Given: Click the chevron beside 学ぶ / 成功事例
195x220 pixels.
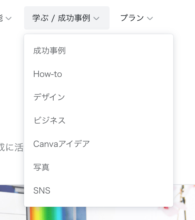Looking at the screenshot, I should pos(96,18).
